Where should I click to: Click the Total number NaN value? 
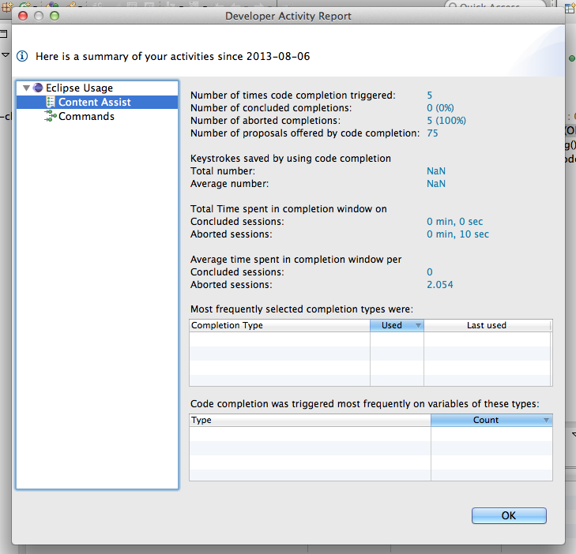(x=436, y=171)
